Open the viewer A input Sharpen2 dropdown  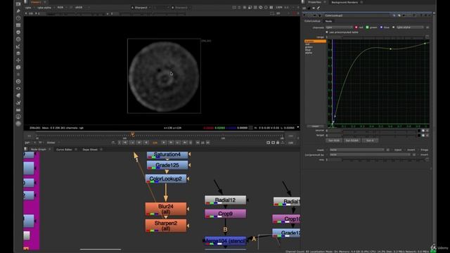(141, 8)
